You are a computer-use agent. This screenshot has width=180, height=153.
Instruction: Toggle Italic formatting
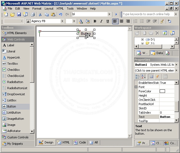(x=101, y=21)
